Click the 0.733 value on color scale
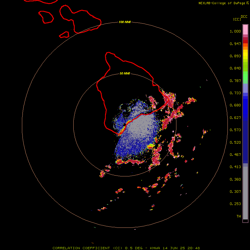 (235, 93)
